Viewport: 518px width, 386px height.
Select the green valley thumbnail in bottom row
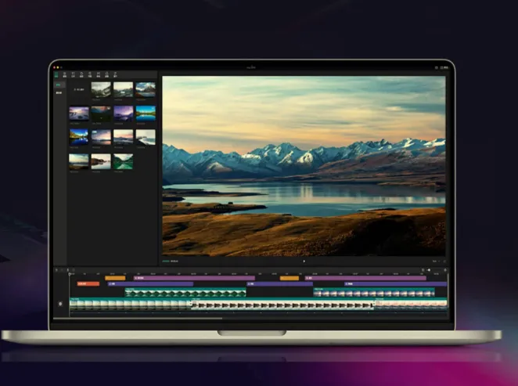click(123, 161)
